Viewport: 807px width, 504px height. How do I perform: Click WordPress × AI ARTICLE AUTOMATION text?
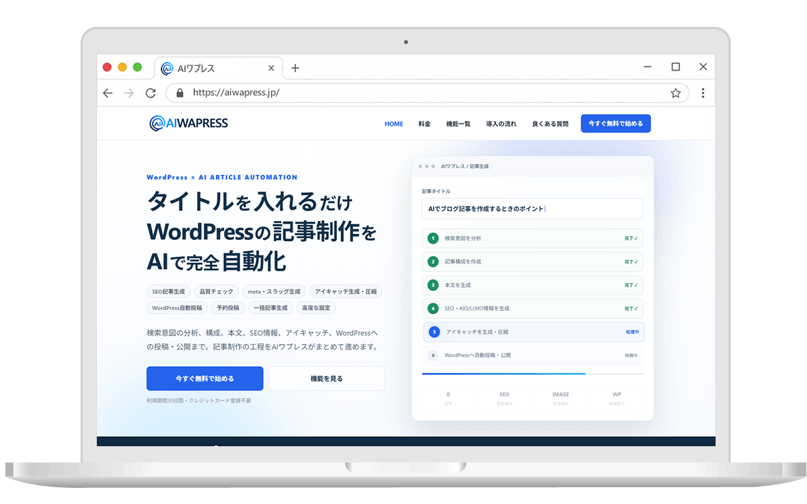click(222, 177)
